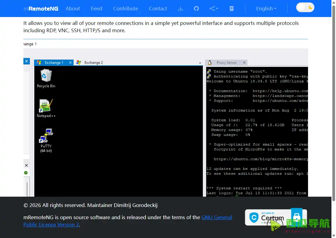Go to the Feed page
The width and height of the screenshot is (336, 238).
point(96,9)
